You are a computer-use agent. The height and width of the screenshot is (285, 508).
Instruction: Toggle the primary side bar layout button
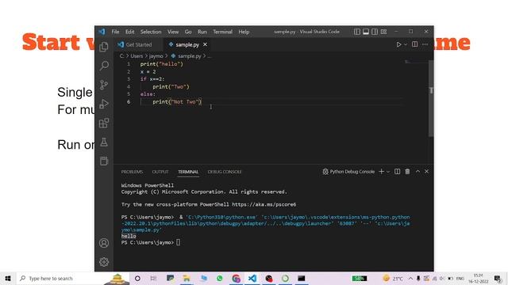(x=357, y=32)
